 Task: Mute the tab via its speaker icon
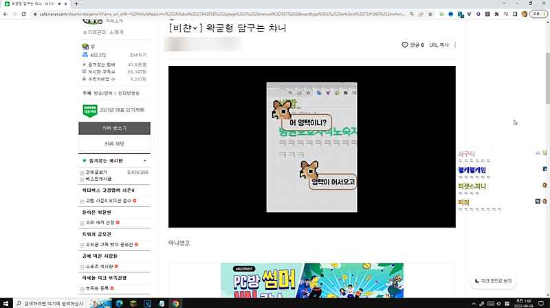coord(59,4)
